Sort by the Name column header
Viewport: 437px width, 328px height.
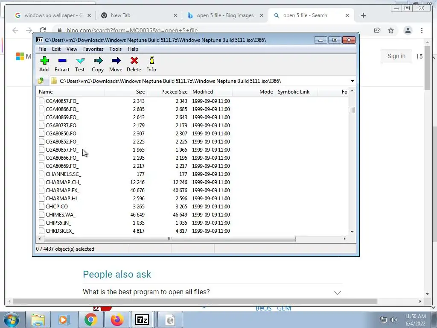tap(70, 92)
